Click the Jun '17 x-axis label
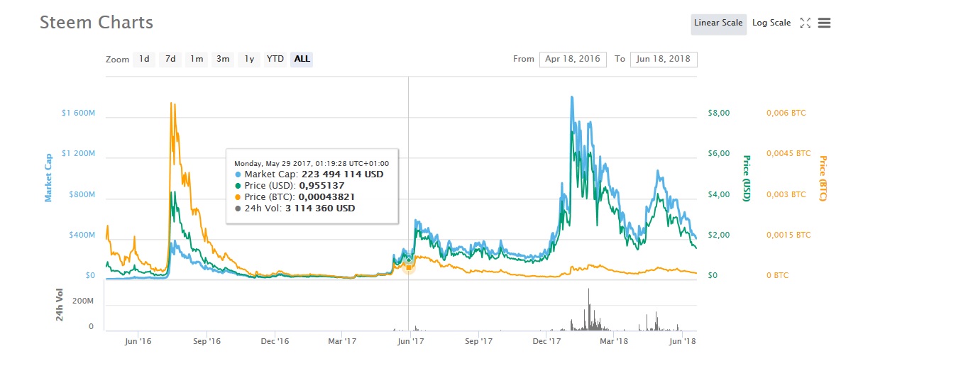The image size is (973, 383). 410,342
